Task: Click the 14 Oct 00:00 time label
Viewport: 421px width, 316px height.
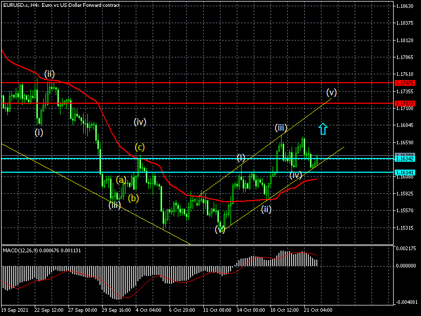Action: pos(252,310)
